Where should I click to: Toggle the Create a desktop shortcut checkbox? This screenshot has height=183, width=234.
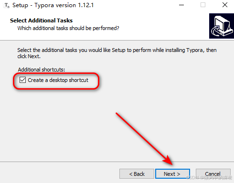[x=22, y=80]
